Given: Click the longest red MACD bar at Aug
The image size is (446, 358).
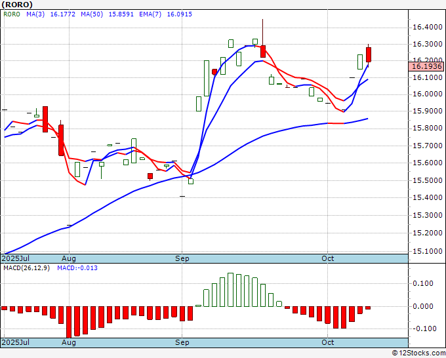Looking at the screenshot, I should (69, 322).
